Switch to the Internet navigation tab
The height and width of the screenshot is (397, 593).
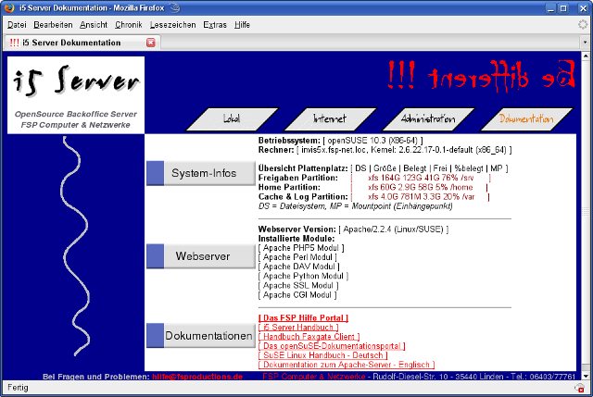[330, 119]
